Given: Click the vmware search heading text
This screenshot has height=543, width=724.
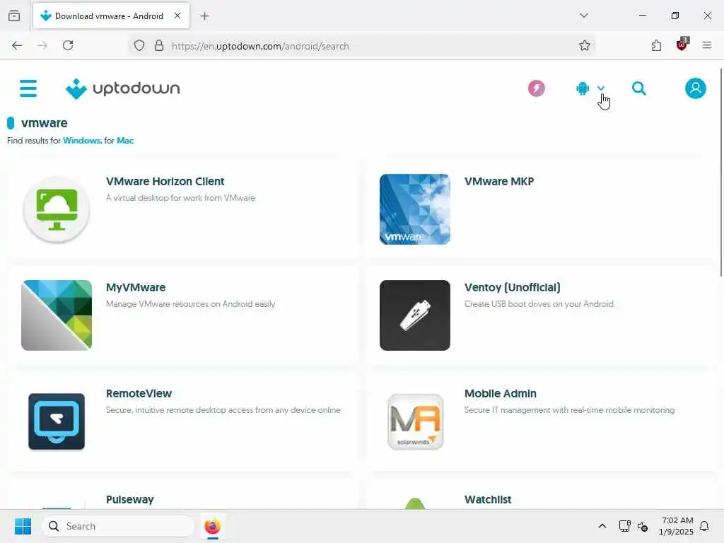Looking at the screenshot, I should point(45,123).
